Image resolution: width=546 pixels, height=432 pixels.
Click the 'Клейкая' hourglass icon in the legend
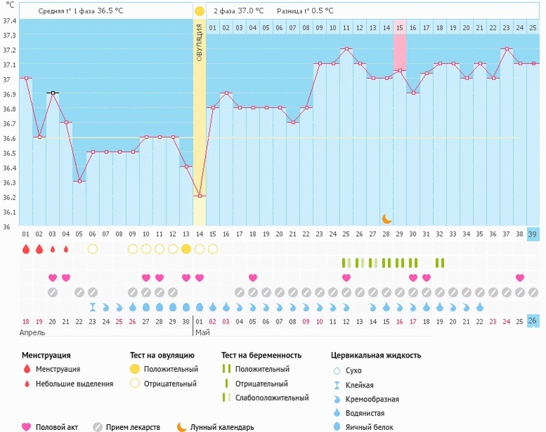(x=337, y=384)
